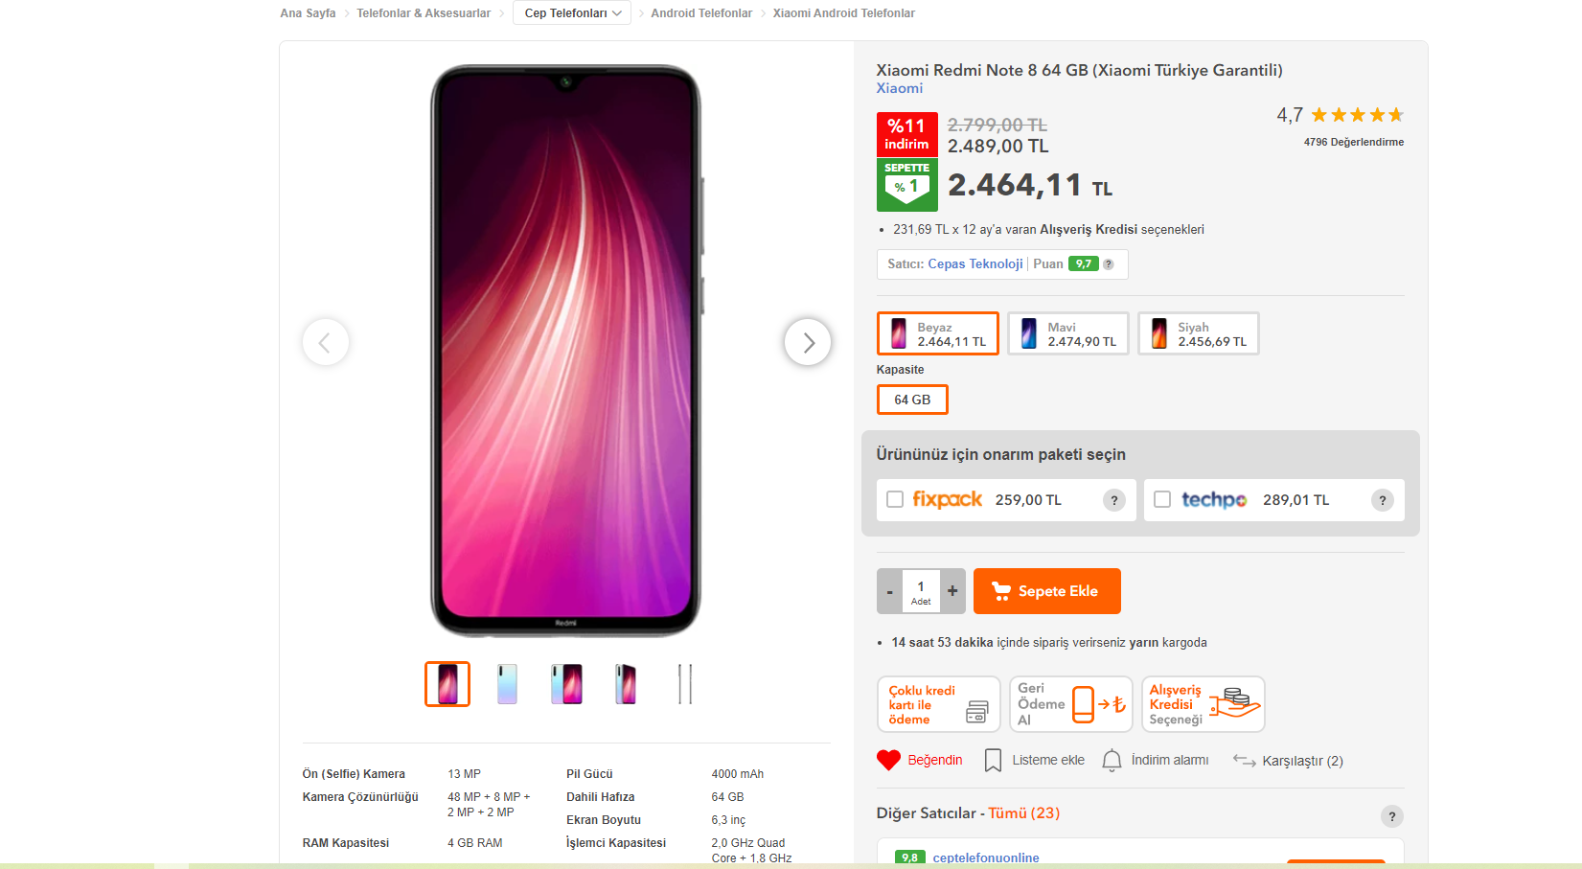
Task: Show next product image with right arrow
Action: click(808, 342)
